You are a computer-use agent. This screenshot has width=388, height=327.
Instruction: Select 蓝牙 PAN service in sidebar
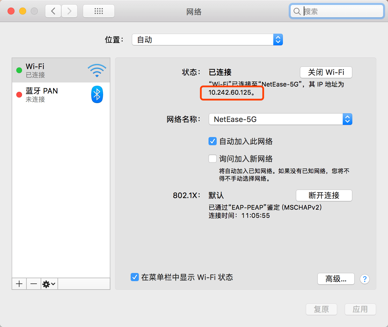(x=52, y=95)
